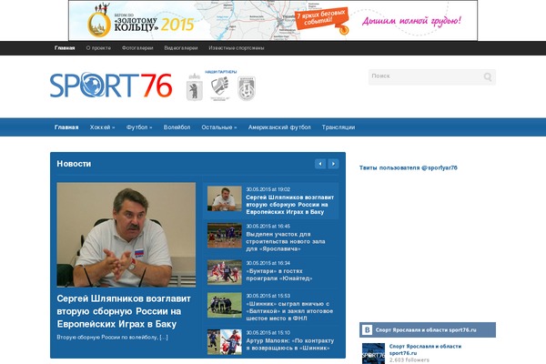
Task: Click the VK logo in widget header
Action: pos(367,329)
